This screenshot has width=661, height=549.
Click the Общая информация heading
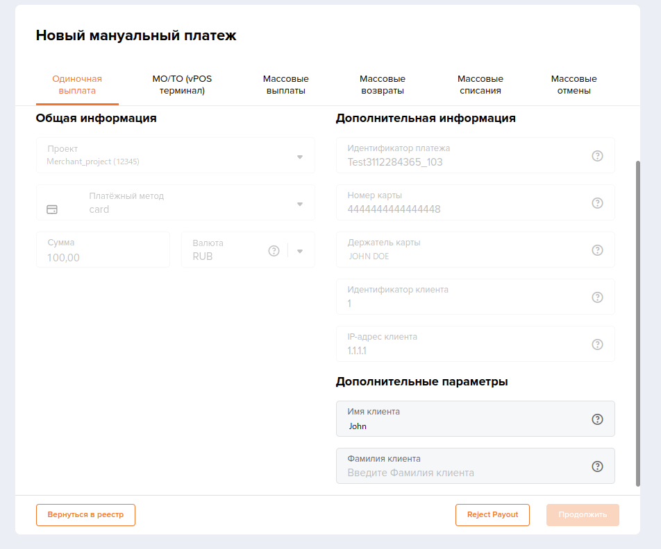tap(96, 119)
